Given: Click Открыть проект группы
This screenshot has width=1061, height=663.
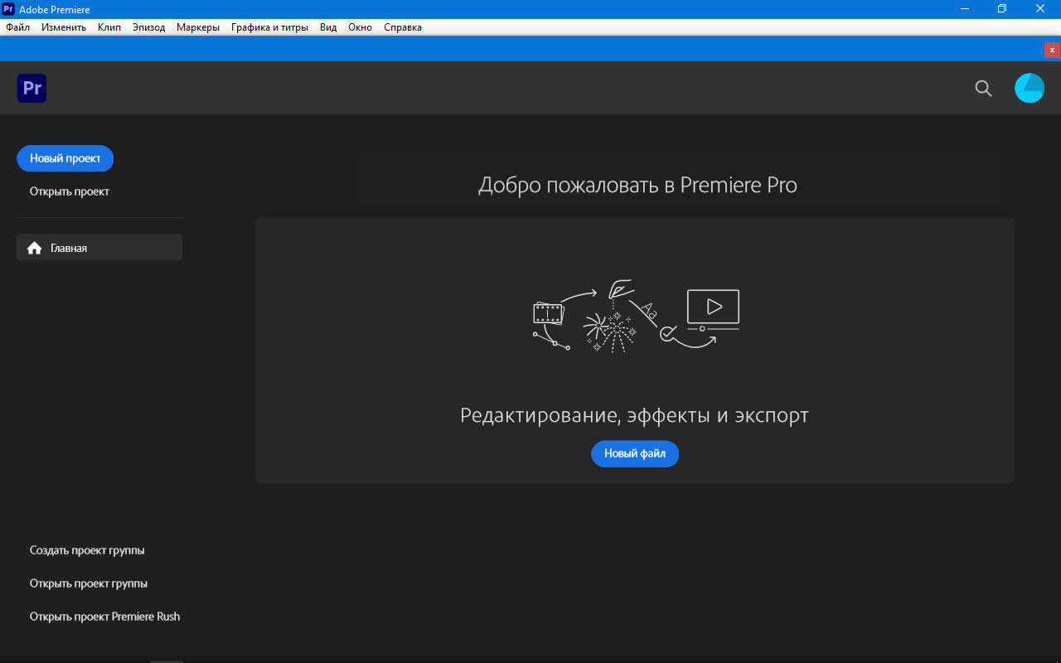Looking at the screenshot, I should pos(89,583).
